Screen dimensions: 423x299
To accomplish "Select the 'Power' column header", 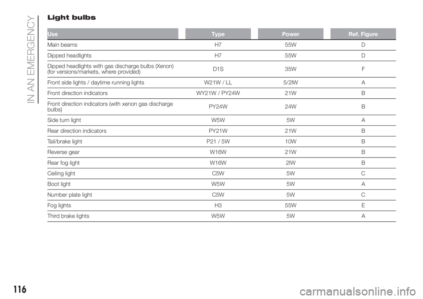I will (290, 34).
